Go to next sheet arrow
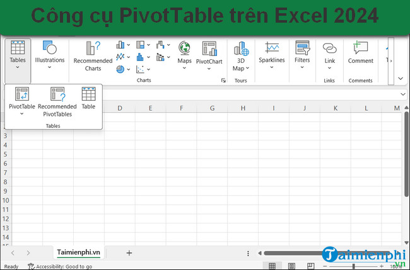 (x=28, y=253)
